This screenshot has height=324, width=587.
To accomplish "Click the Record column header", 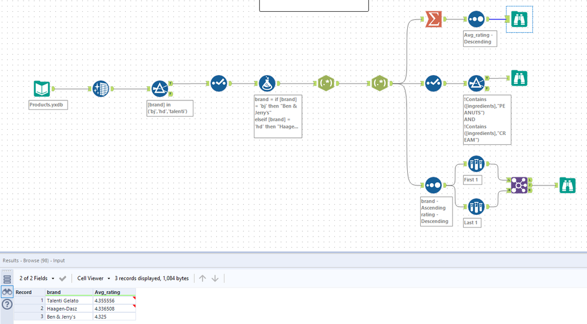I will 29,292.
